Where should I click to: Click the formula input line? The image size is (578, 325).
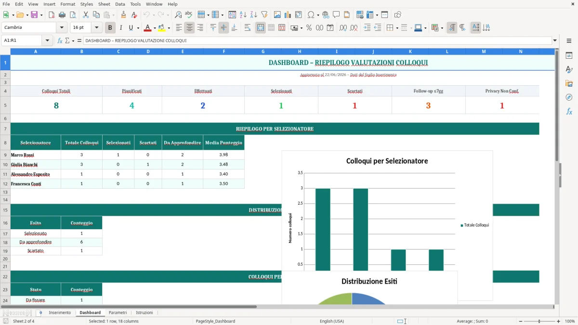[317, 41]
